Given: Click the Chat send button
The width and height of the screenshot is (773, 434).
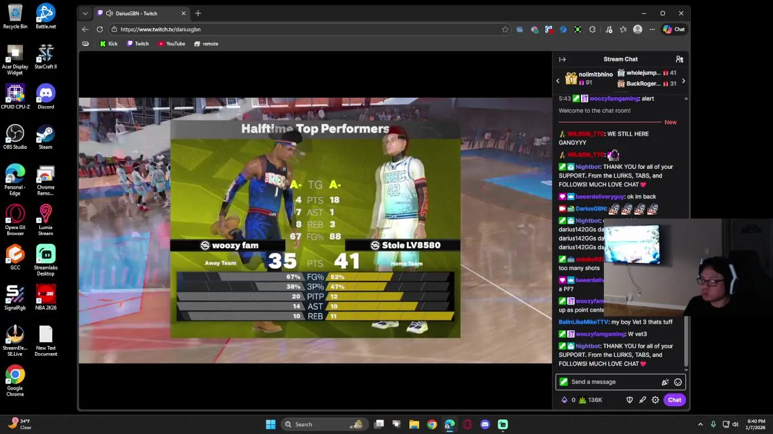Looking at the screenshot, I should coord(675,400).
